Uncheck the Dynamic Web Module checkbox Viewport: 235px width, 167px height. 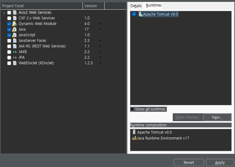click(x=9, y=24)
